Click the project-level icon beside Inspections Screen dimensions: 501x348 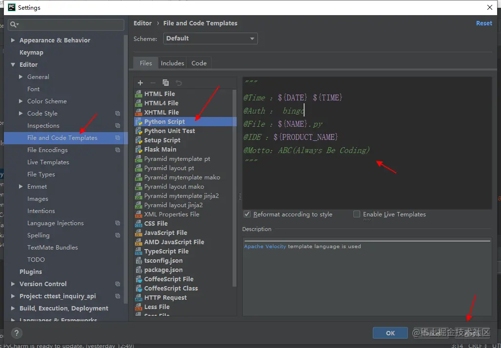pyautogui.click(x=117, y=126)
